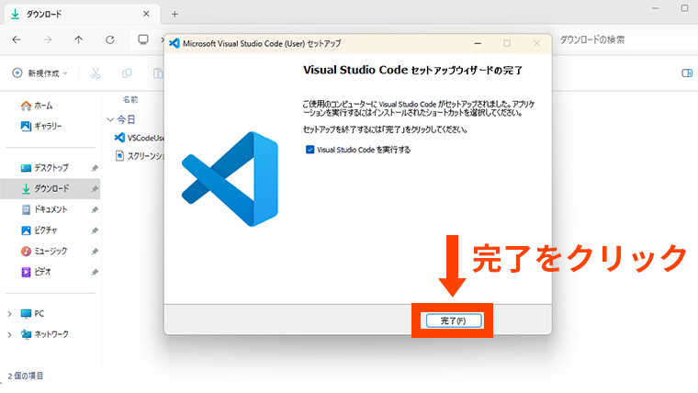This screenshot has width=698, height=393.
Task: Select the VSCodeUserSetup installer file
Action: (x=144, y=137)
